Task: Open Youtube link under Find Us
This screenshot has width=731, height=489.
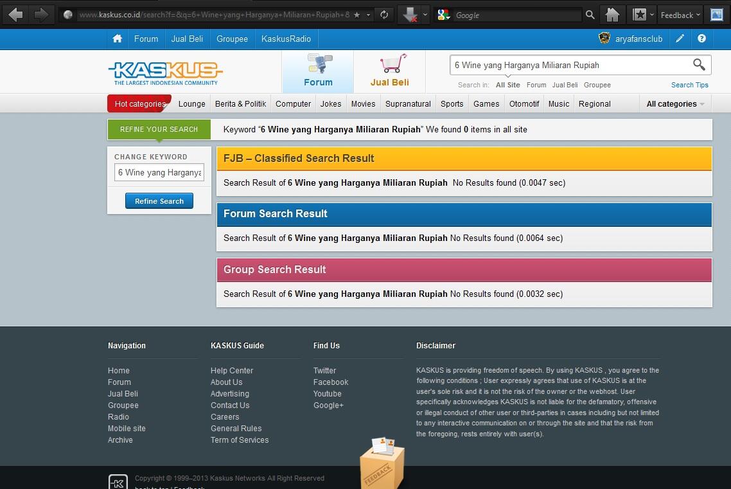Action: pyautogui.click(x=327, y=394)
